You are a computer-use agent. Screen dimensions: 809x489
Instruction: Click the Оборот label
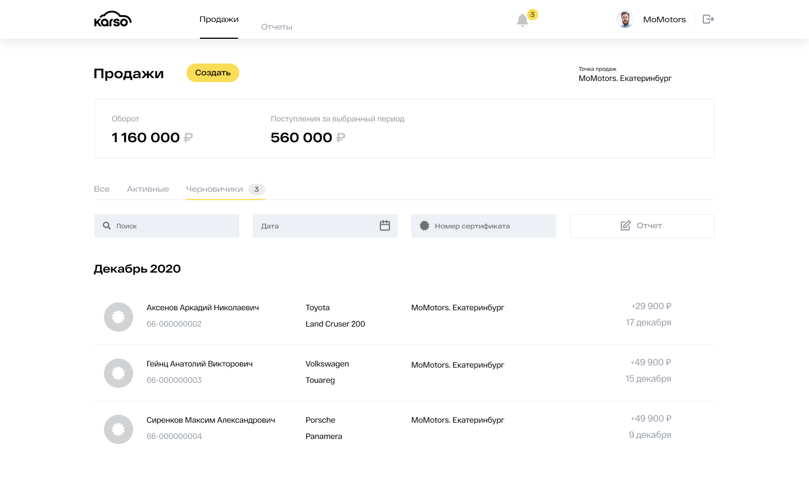tap(125, 119)
